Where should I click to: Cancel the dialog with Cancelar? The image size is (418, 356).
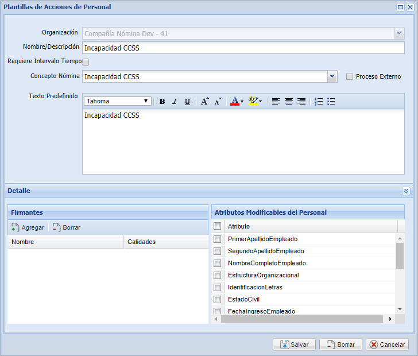click(x=387, y=345)
